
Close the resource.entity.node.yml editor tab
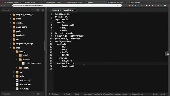click(x=75, y=10)
